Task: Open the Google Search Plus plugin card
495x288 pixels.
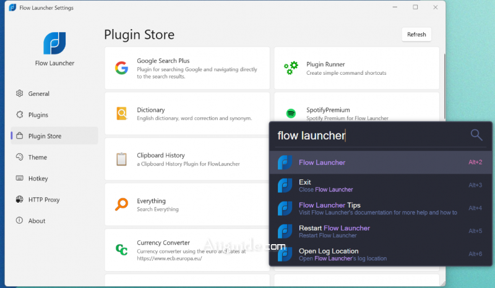Action: (x=187, y=68)
